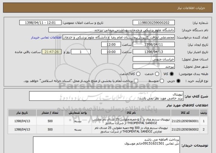Viewport: 216px width, 153px height.
Task: Click the پرداخت 4ماهه می باشد note
Action: click(162, 140)
